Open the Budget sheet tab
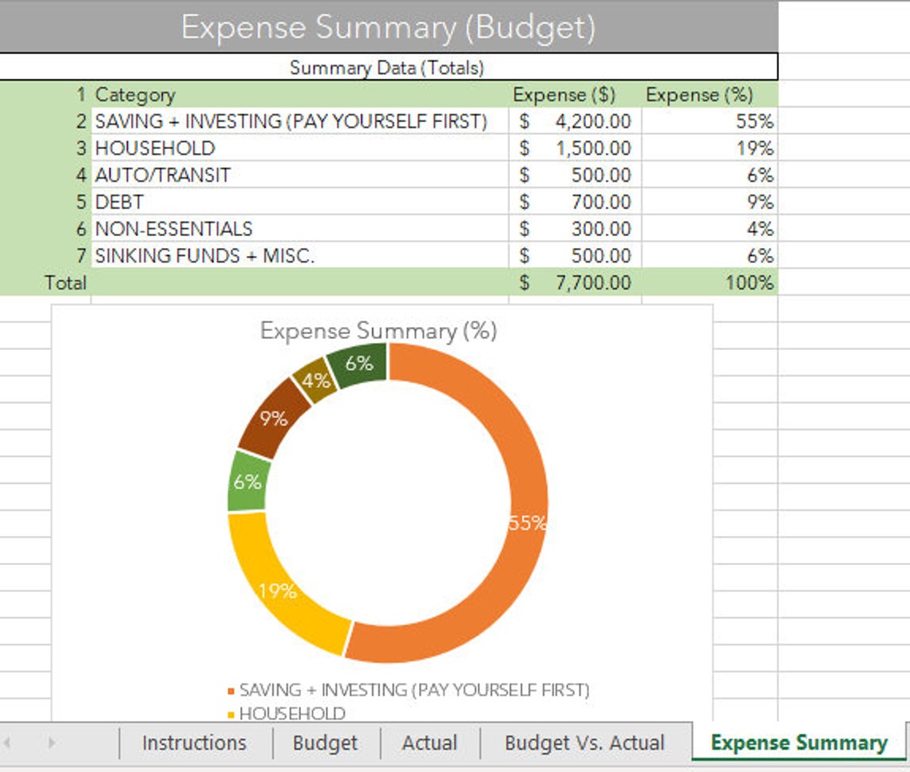The image size is (910, 772). [x=325, y=742]
